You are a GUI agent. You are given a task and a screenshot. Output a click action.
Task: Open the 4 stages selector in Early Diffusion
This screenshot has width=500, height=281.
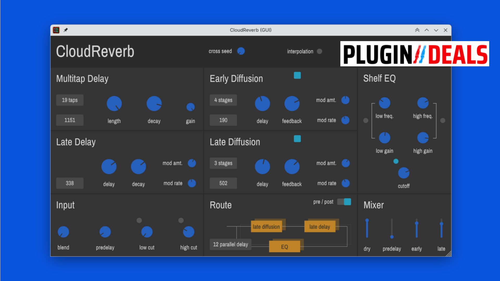pyautogui.click(x=223, y=100)
